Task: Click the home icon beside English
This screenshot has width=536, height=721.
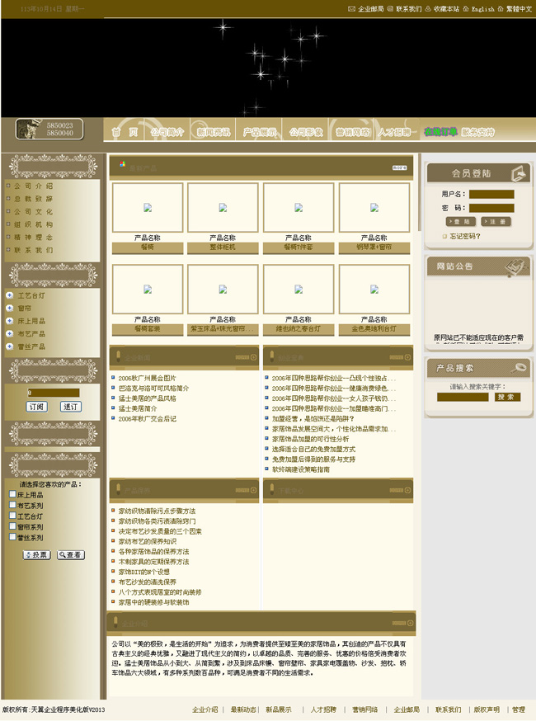Action: tap(466, 9)
